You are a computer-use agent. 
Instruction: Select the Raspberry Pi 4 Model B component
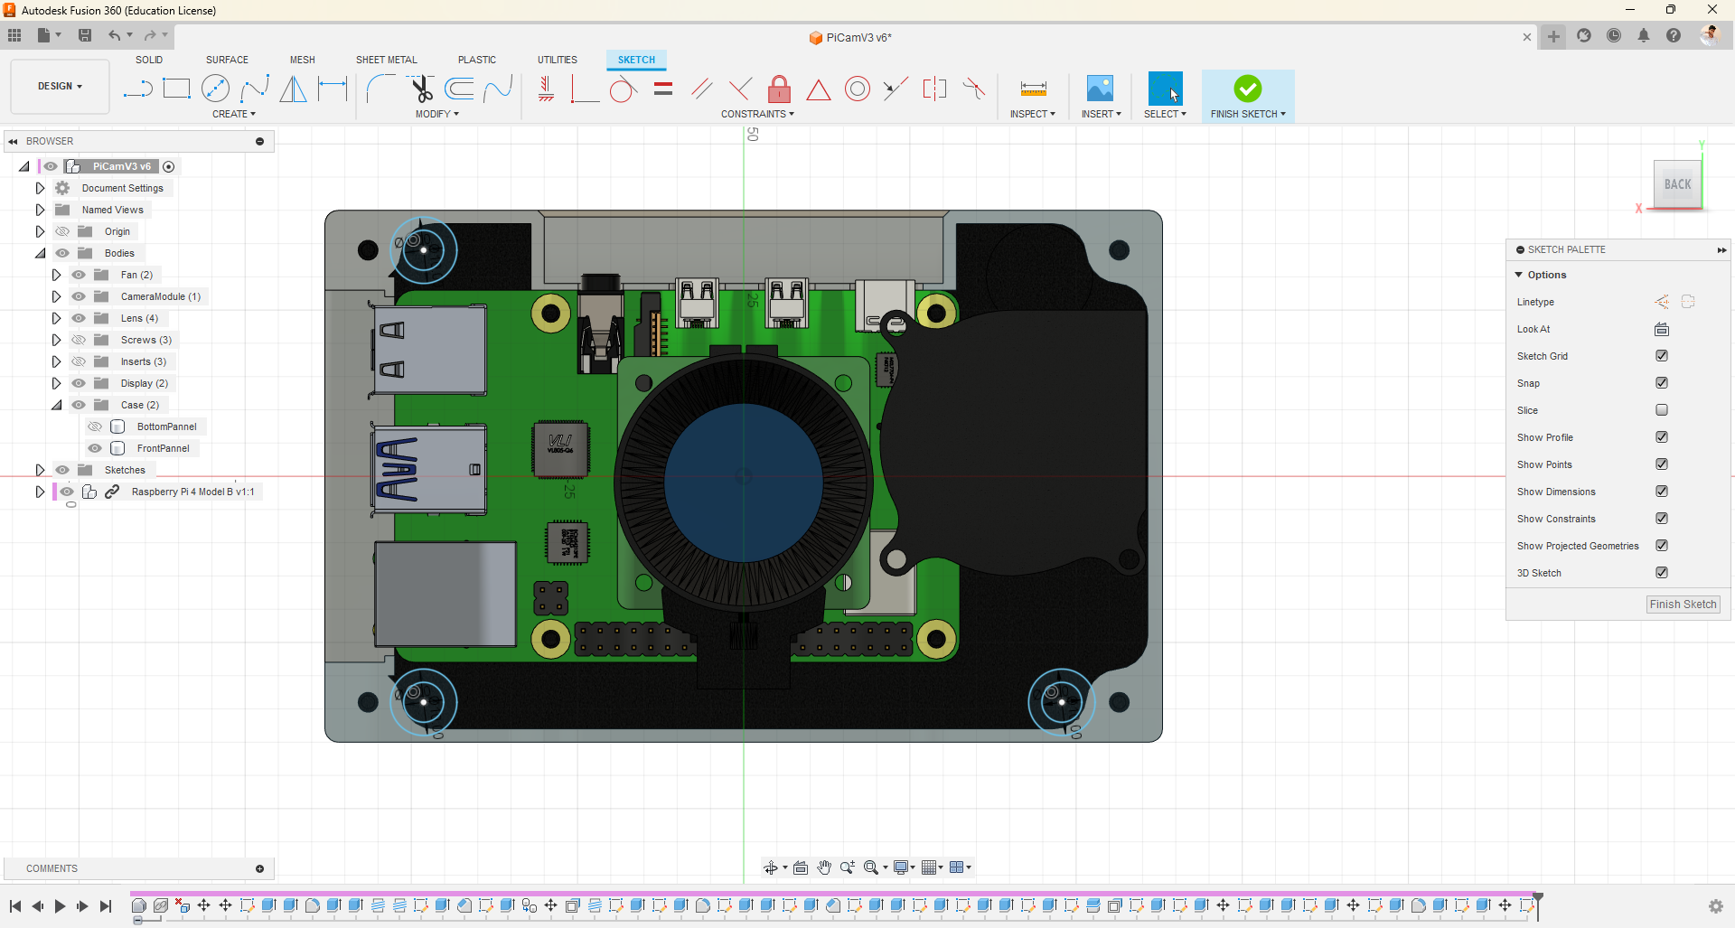coord(192,492)
